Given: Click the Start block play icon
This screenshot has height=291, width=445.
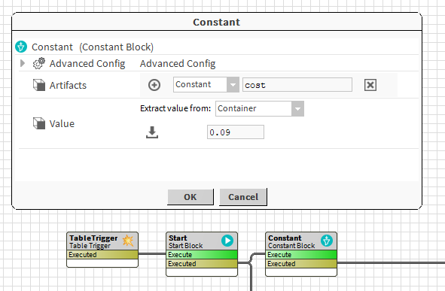Looking at the screenshot, I should pyautogui.click(x=227, y=241).
